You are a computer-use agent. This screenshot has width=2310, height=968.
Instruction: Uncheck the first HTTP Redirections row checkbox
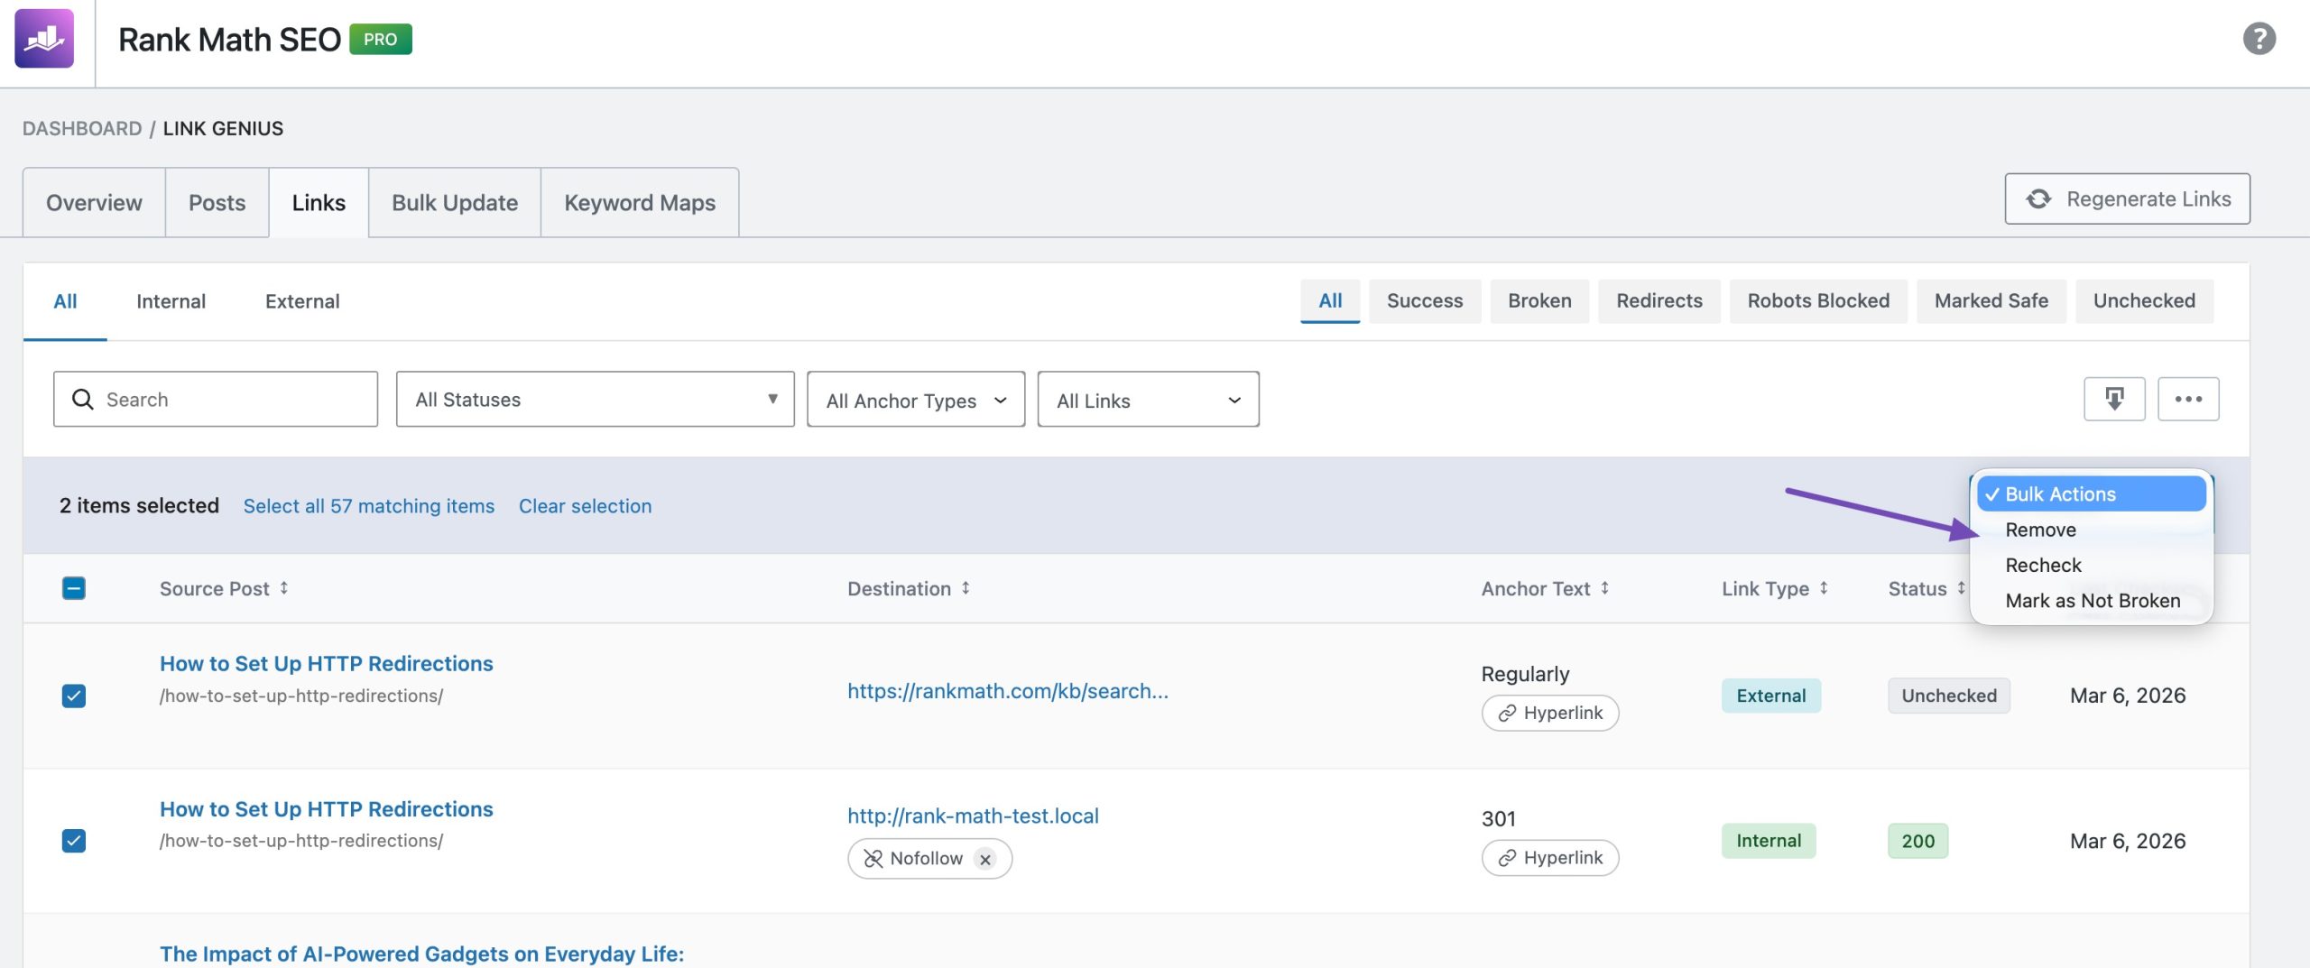tap(74, 696)
